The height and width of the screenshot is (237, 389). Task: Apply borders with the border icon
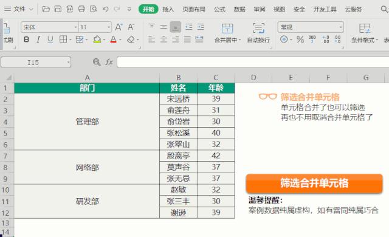pos(63,39)
